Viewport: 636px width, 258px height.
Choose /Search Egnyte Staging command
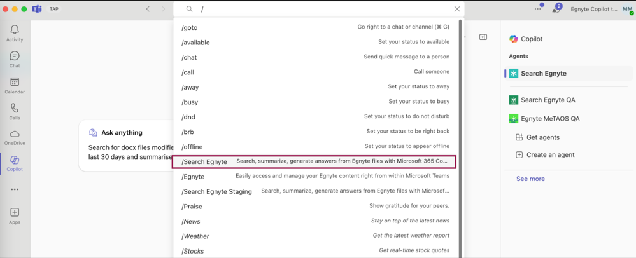click(315, 191)
